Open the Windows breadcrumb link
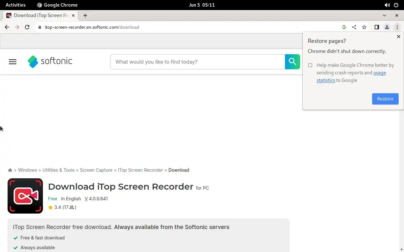This screenshot has height=252, width=404. 27,170
